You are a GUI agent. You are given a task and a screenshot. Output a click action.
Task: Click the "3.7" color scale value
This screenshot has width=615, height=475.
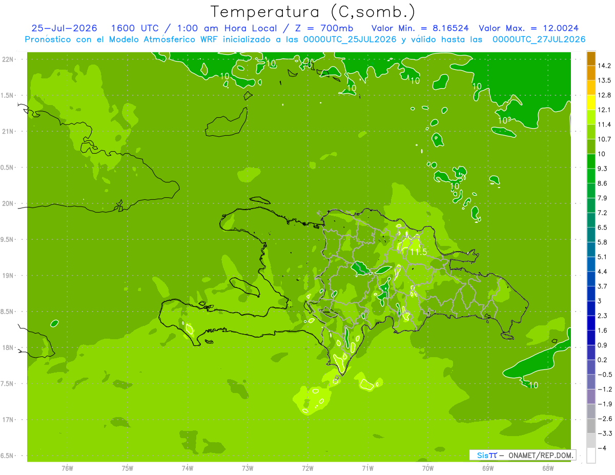(x=603, y=286)
